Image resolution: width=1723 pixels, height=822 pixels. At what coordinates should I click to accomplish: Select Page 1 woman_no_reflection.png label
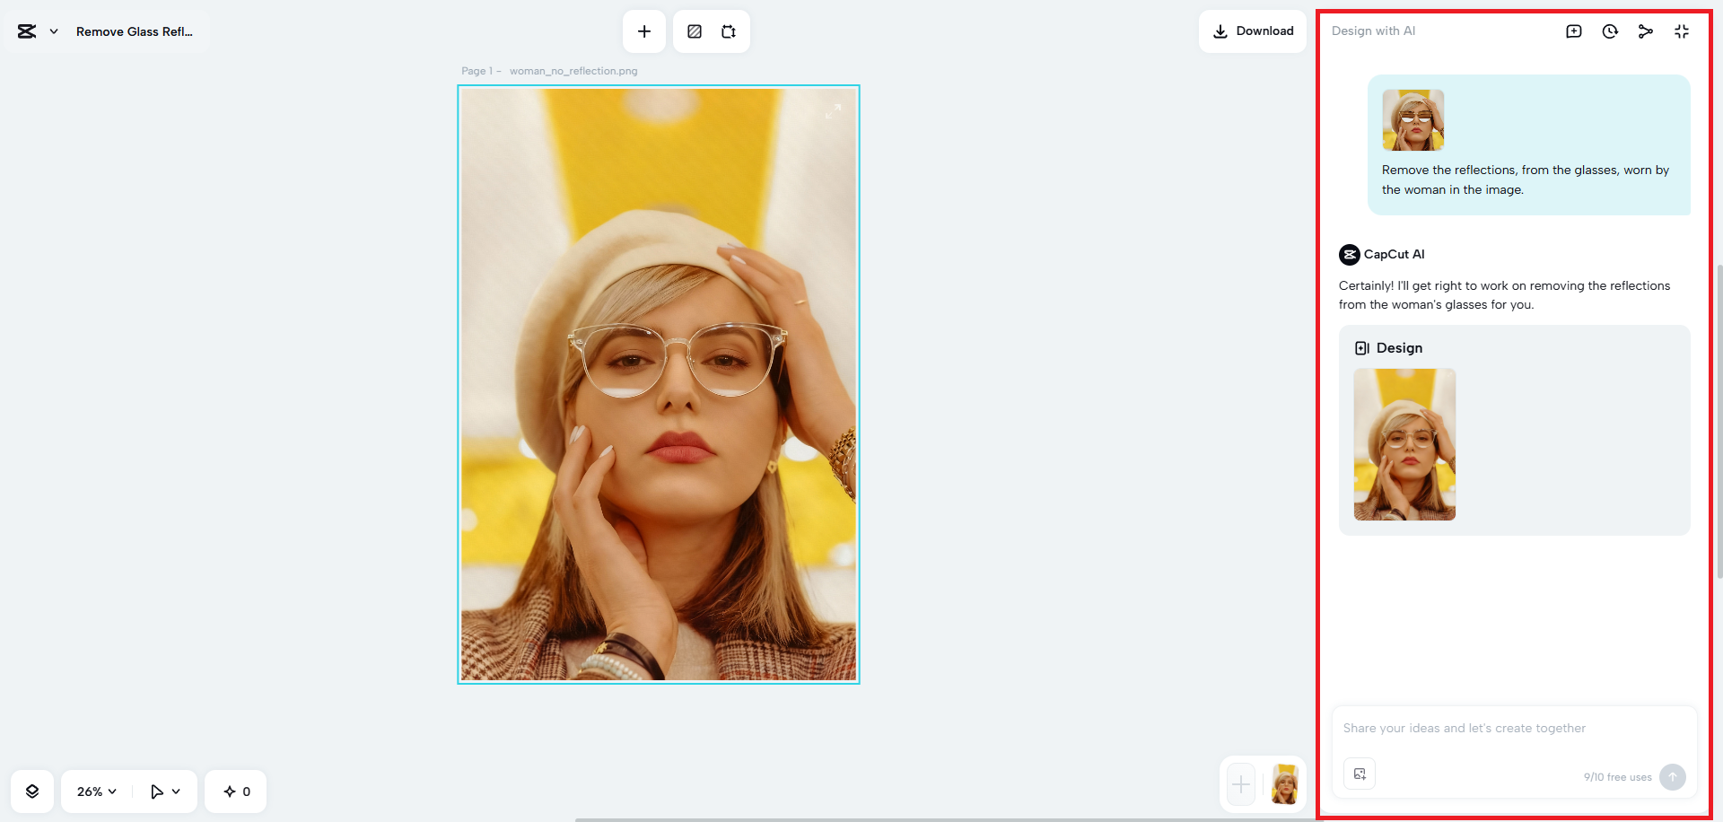coord(548,71)
